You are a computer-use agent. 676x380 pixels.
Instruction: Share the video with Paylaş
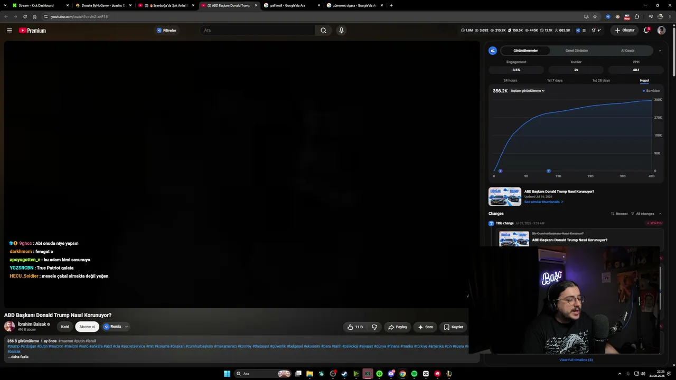[x=397, y=327]
